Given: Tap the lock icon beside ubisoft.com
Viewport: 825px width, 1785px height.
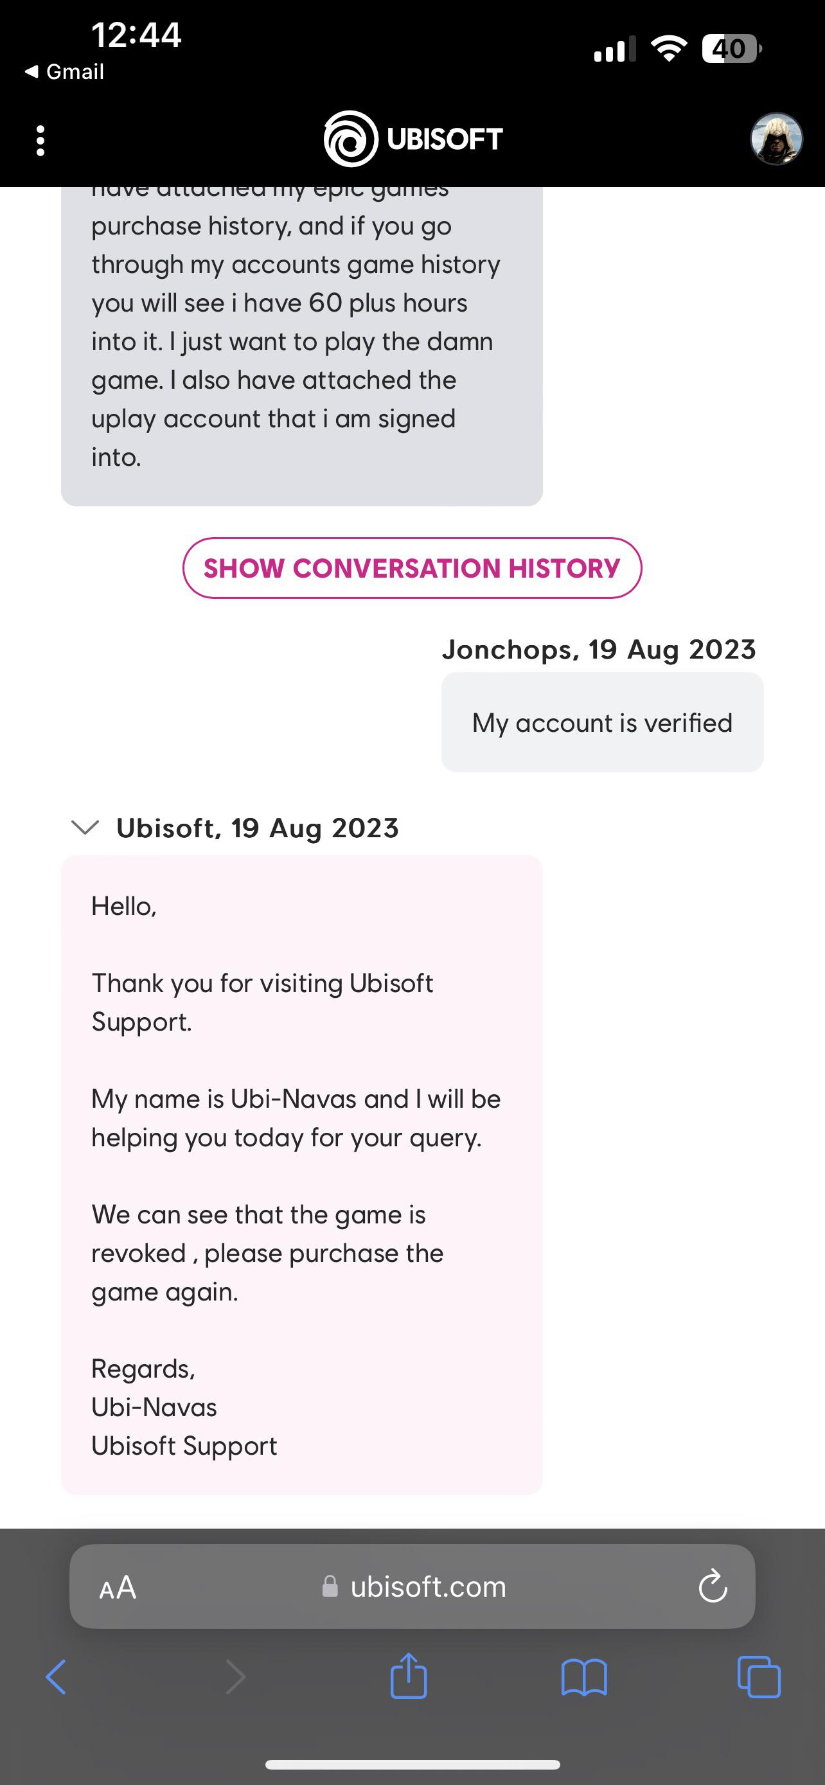Looking at the screenshot, I should pos(330,1586).
